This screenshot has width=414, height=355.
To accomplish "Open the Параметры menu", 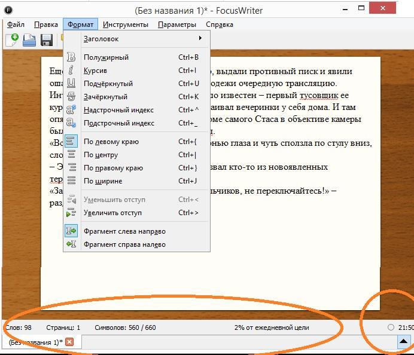I will (177, 25).
